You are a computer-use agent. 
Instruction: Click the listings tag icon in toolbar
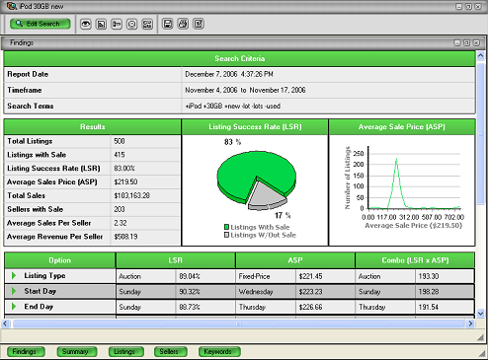[117, 24]
